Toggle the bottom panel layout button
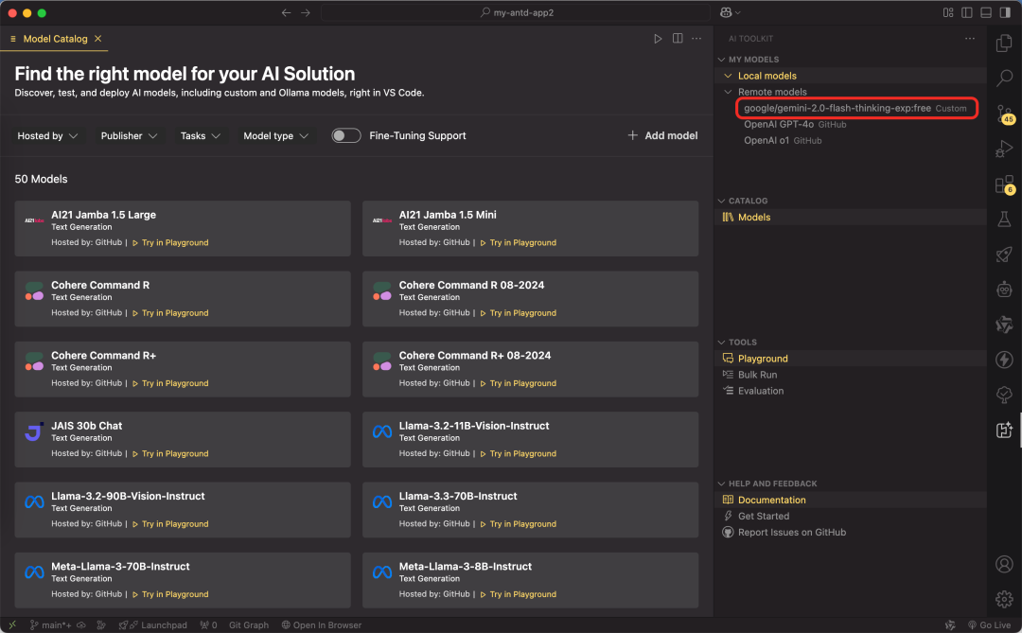This screenshot has width=1022, height=633. (x=985, y=12)
